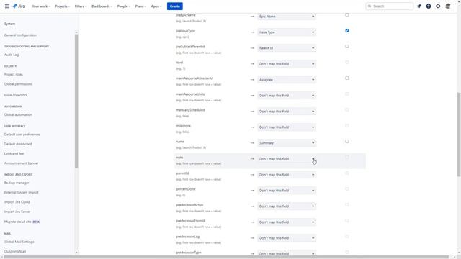Screen dimensions: 461x259
Task: Open the Filters menu
Action: tap(80, 6)
